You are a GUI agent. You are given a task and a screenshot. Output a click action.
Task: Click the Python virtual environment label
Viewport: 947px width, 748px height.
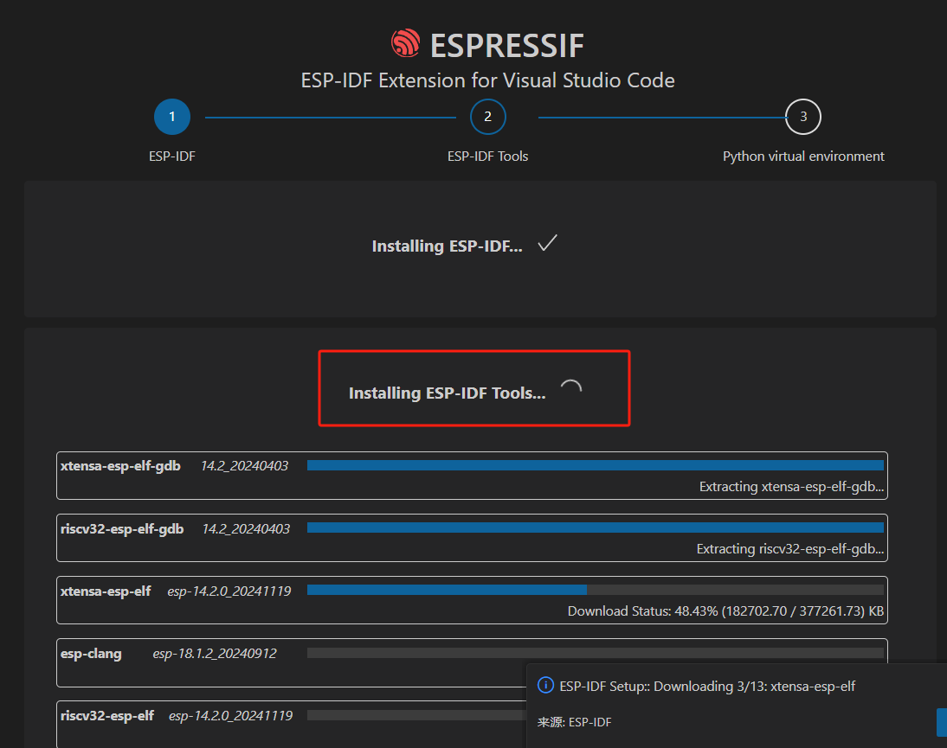[x=803, y=156]
